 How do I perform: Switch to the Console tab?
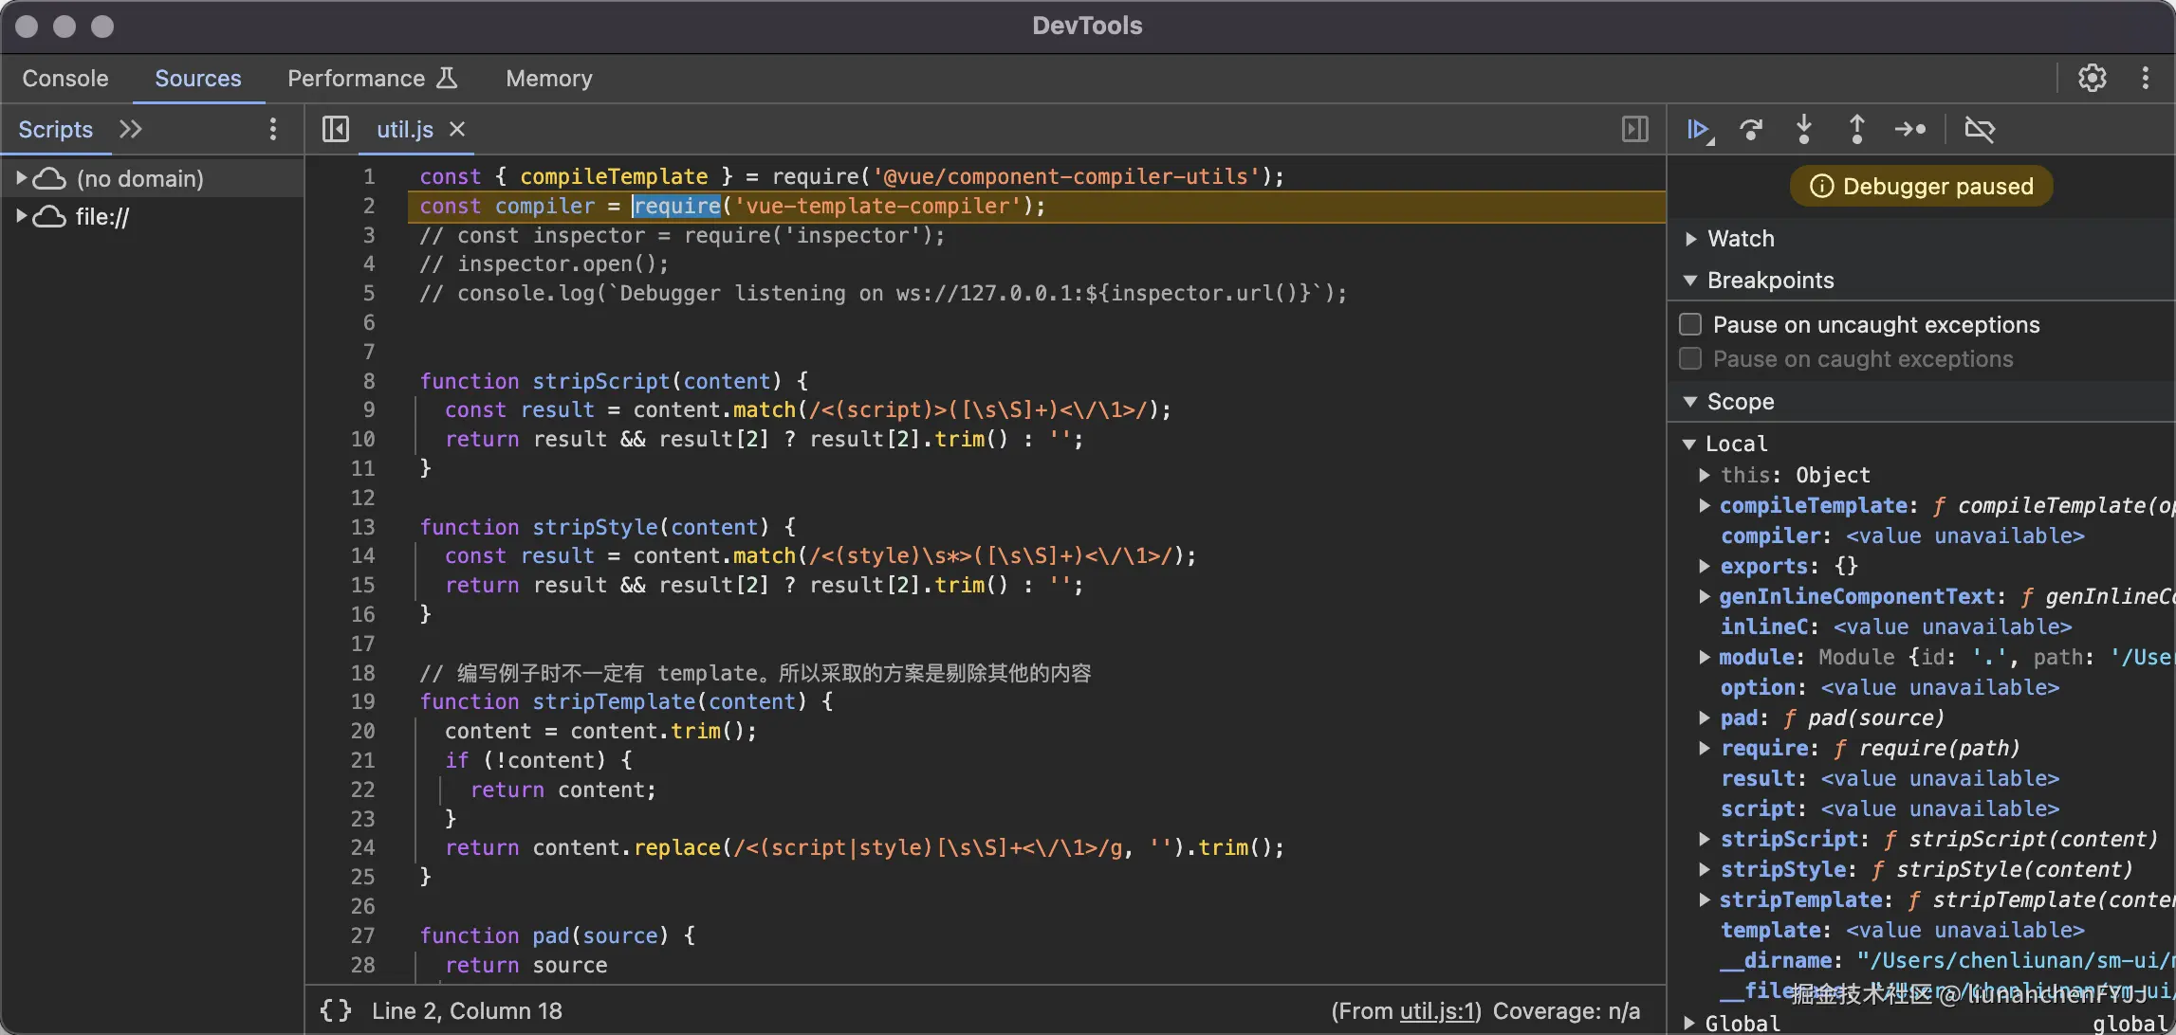tap(65, 78)
